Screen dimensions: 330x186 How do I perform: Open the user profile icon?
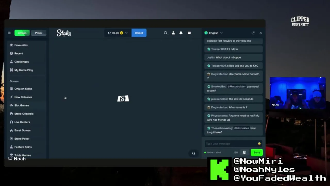[173, 33]
